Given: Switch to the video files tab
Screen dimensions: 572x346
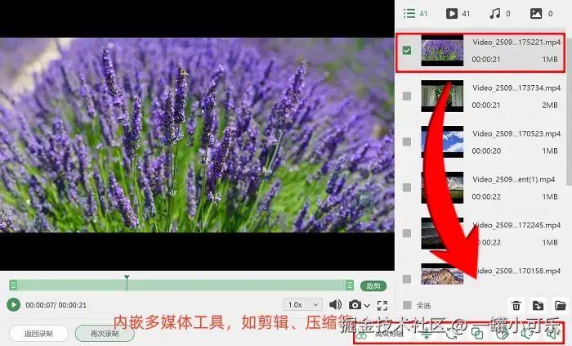Looking at the screenshot, I should [x=458, y=14].
